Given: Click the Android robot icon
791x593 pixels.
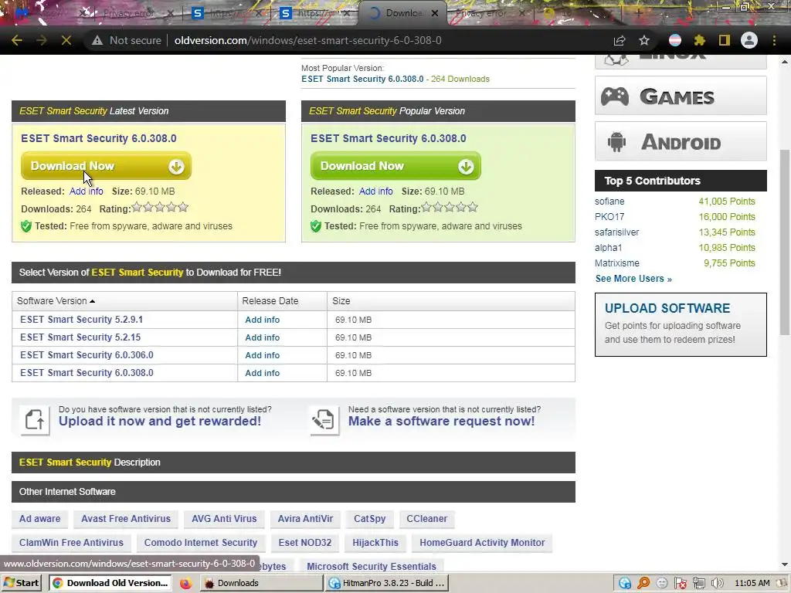Looking at the screenshot, I should click(x=616, y=142).
